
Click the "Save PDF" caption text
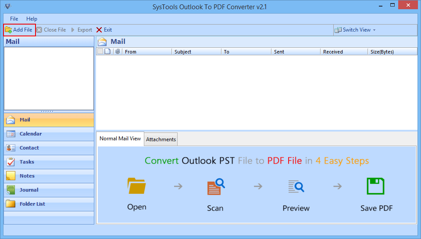tap(376, 208)
